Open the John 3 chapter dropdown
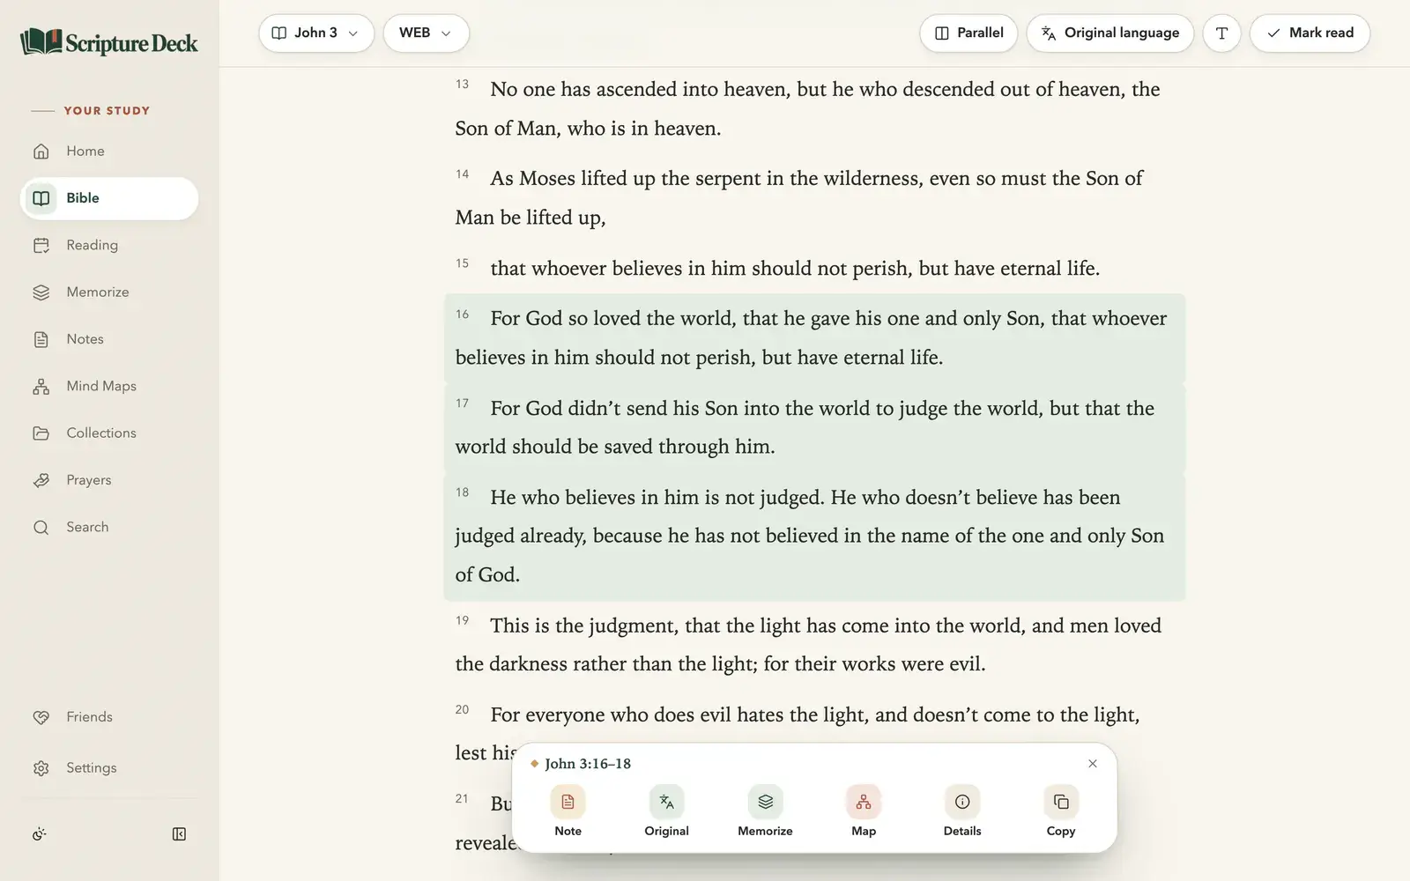Image resolution: width=1410 pixels, height=881 pixels. 316,33
